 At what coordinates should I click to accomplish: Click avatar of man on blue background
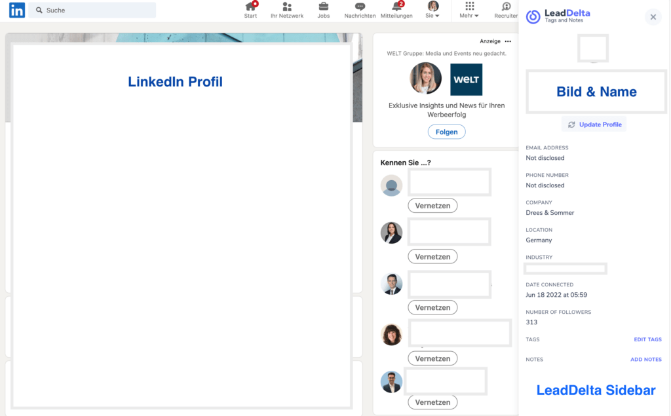pyautogui.click(x=391, y=382)
